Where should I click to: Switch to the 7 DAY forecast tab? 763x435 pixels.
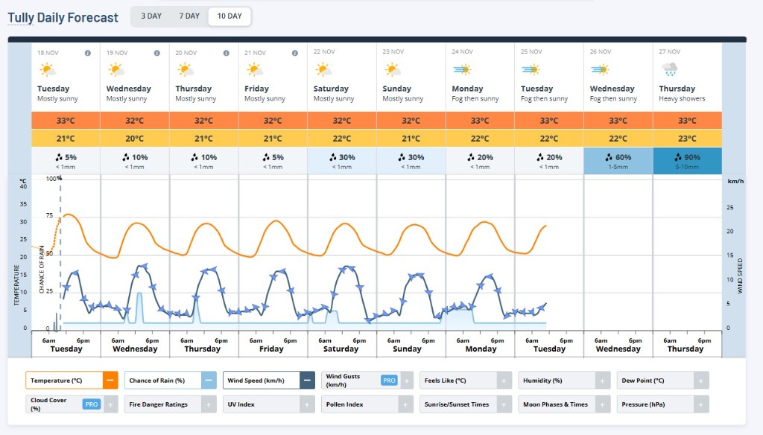point(189,16)
